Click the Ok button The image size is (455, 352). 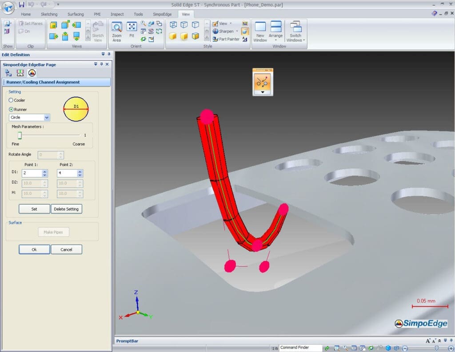coord(34,249)
